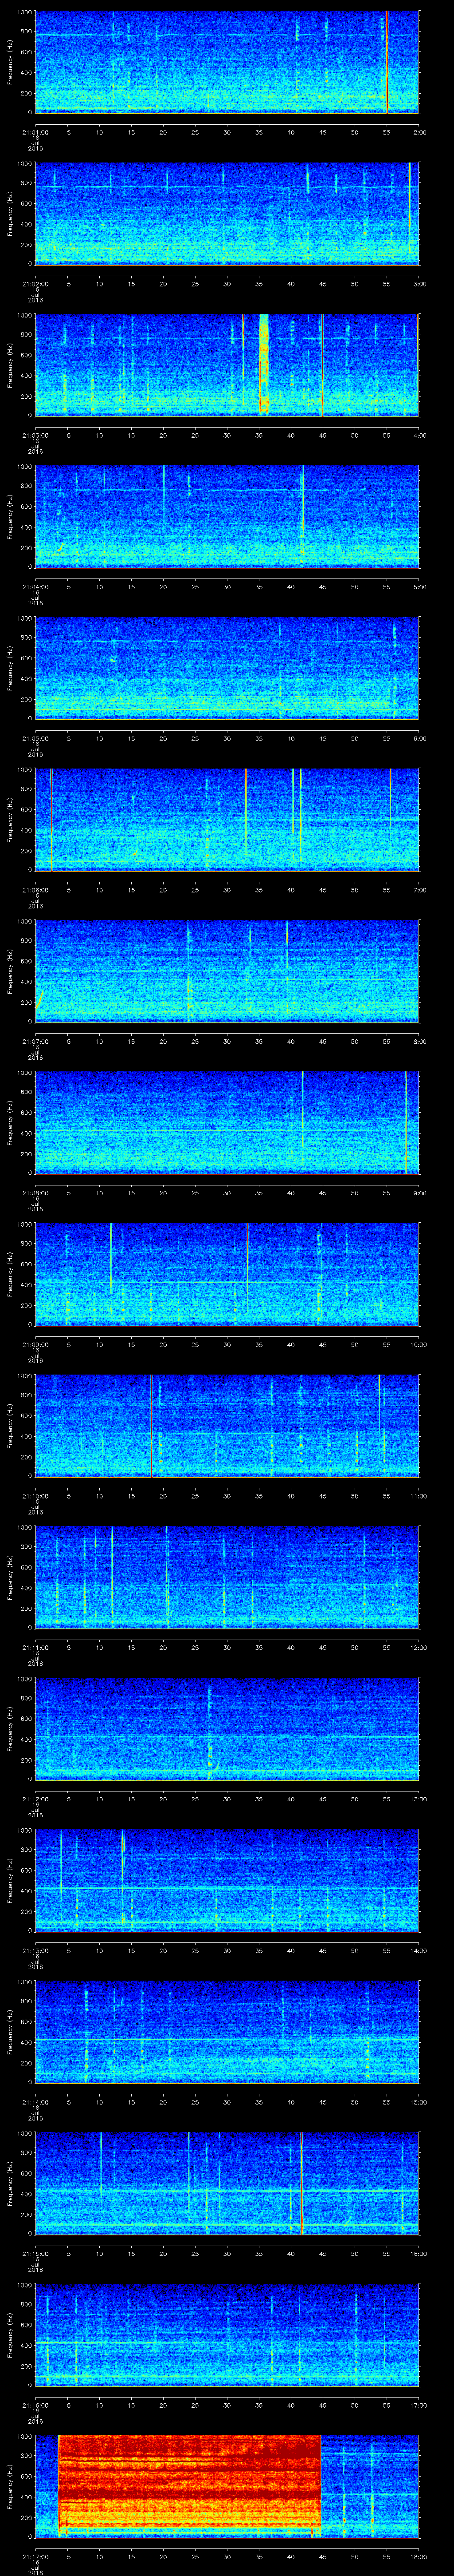
Task: Click the 21:02:00 start time label
Action: [35, 284]
